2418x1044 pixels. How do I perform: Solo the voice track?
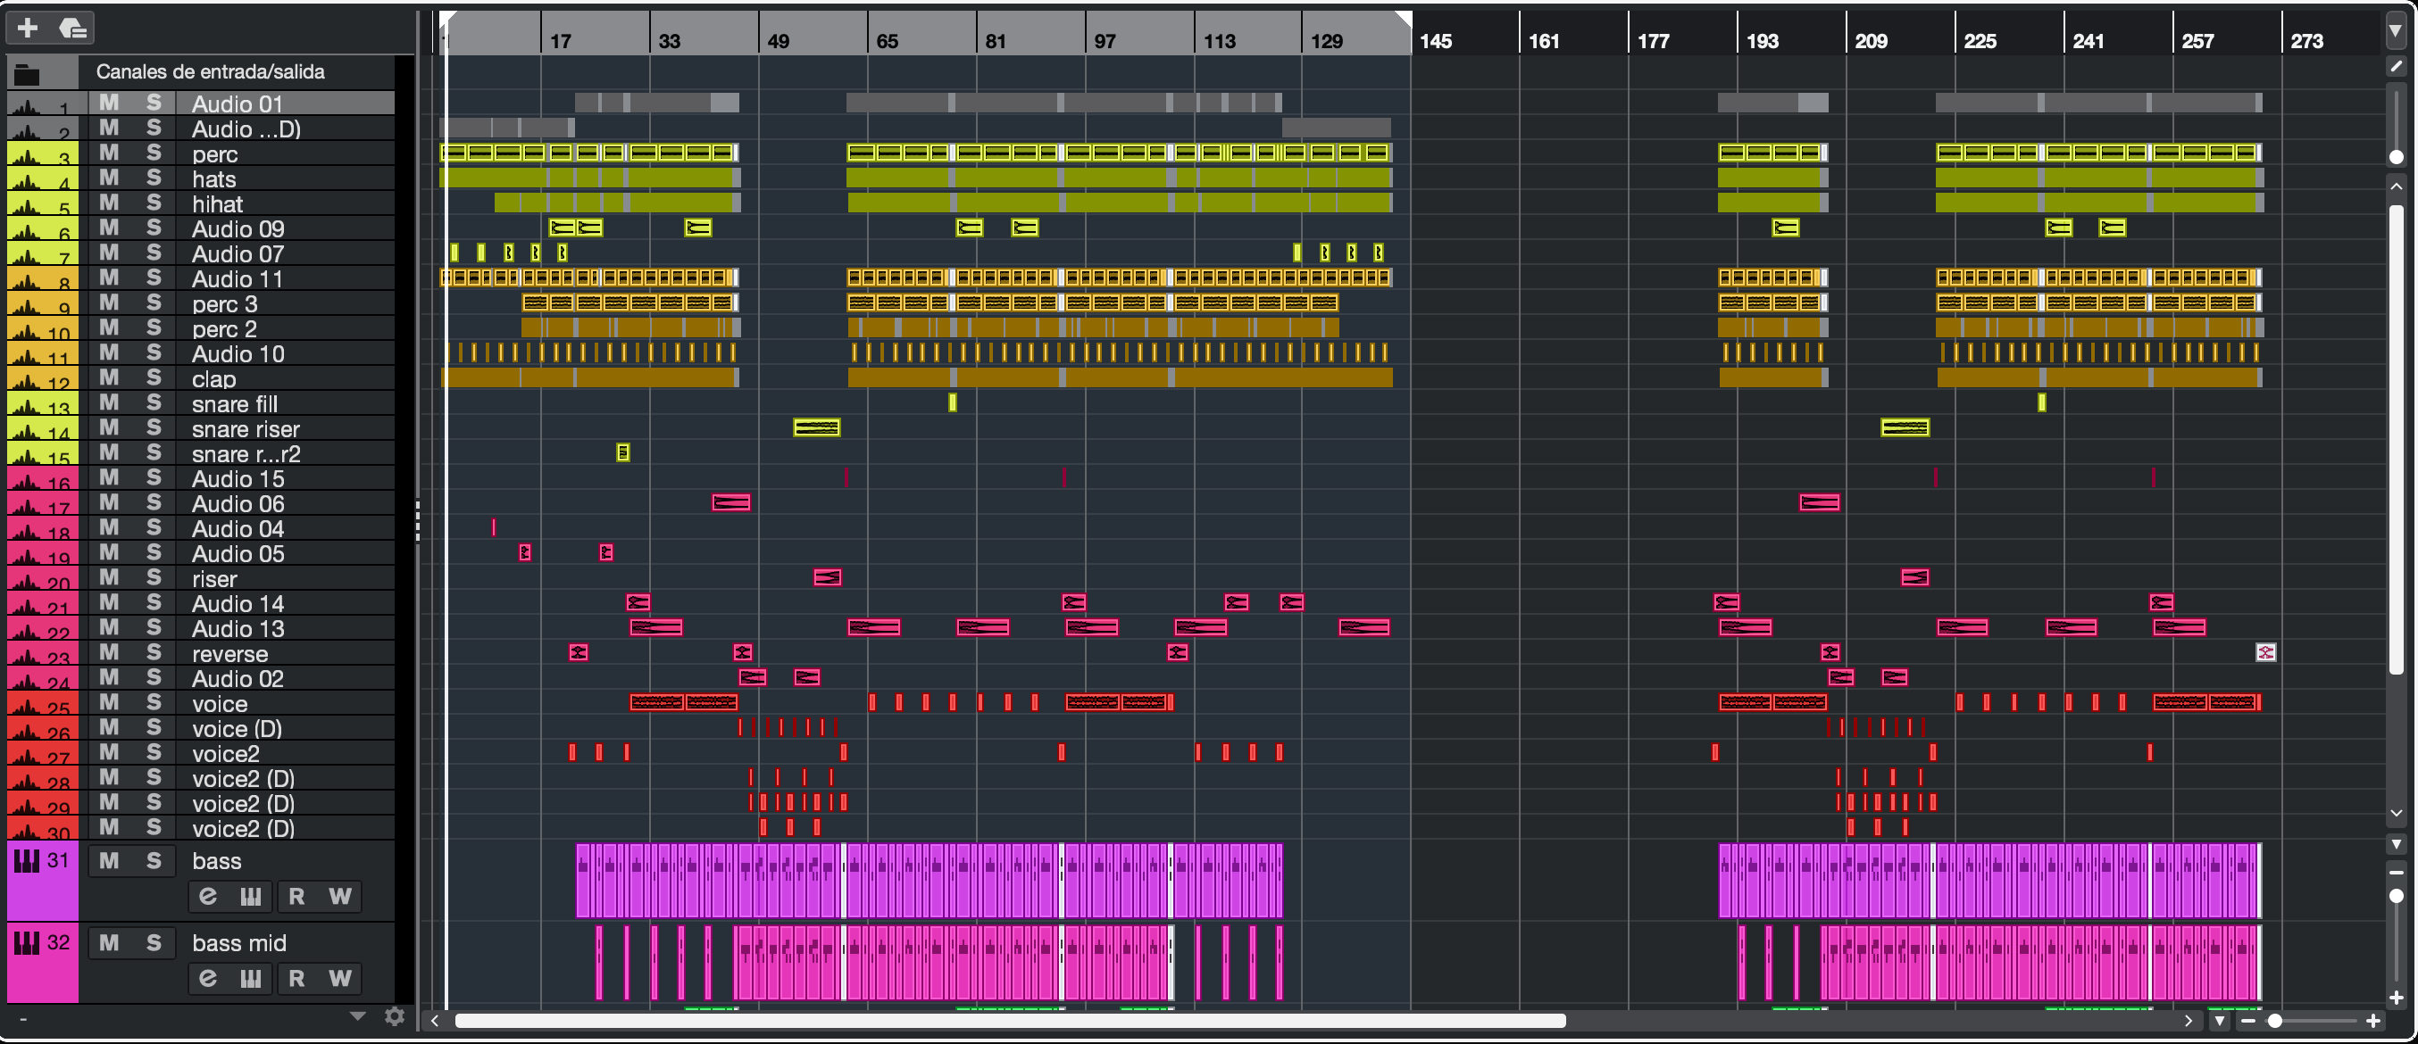pos(154,702)
